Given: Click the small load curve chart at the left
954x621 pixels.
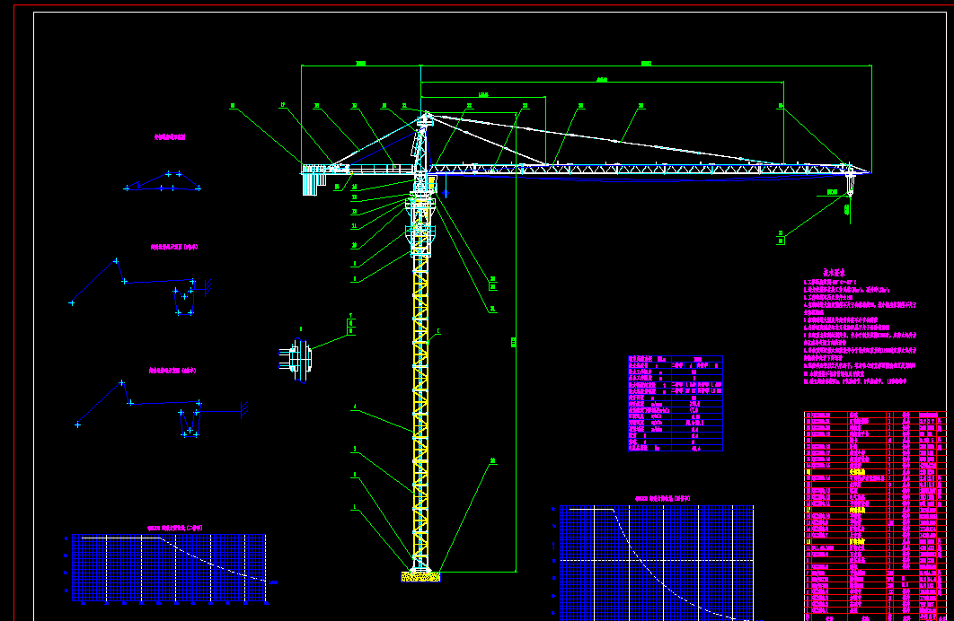Looking at the screenshot, I should pos(169,567).
